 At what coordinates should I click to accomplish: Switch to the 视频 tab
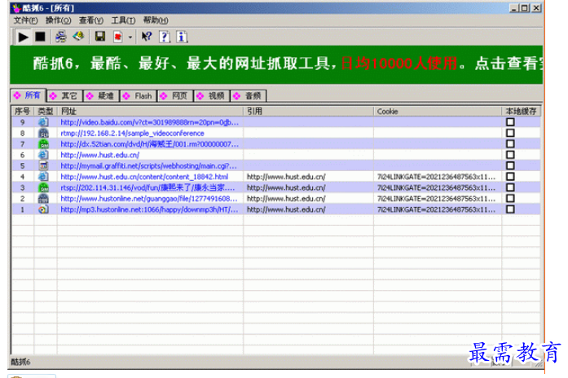click(212, 96)
